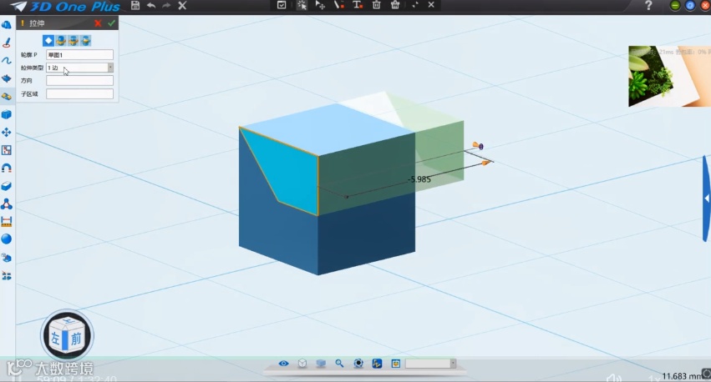Open the feature modeling tool in sidebar
Viewport: 711px width, 382px height.
pos(7,78)
